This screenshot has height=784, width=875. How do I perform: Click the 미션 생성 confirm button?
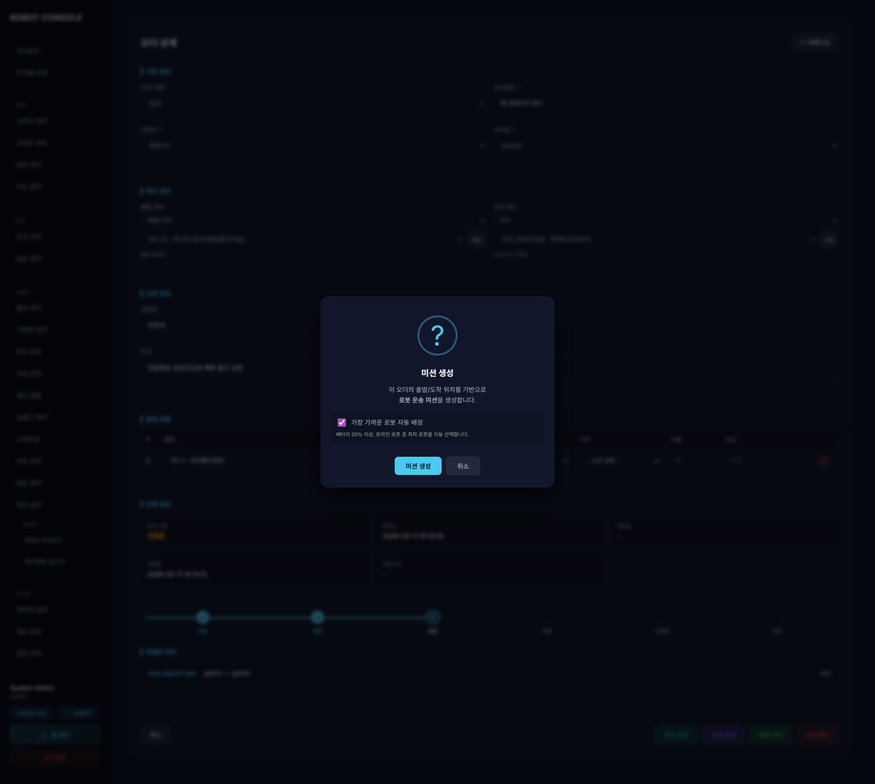pos(417,466)
